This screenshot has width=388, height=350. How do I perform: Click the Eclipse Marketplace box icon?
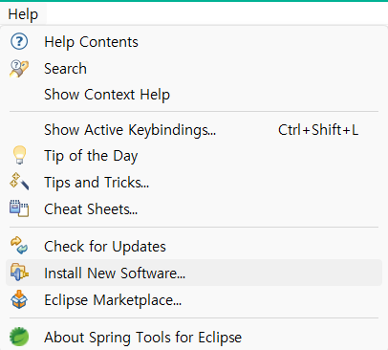19,299
